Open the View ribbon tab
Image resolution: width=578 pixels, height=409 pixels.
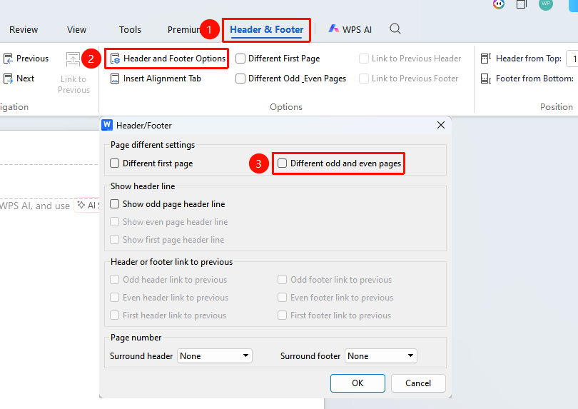pos(76,29)
